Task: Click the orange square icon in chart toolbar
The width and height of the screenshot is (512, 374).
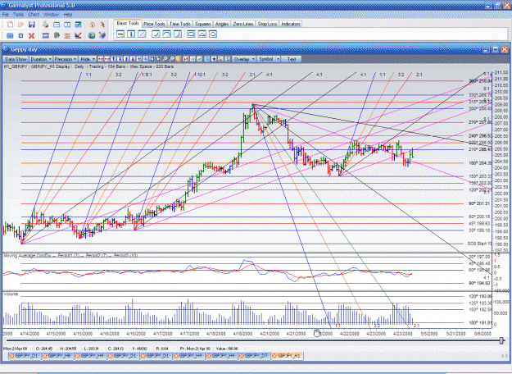Action: pyautogui.click(x=179, y=59)
